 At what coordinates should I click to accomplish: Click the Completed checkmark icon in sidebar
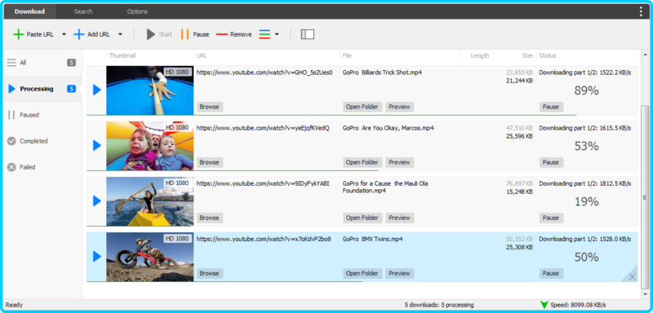click(11, 141)
